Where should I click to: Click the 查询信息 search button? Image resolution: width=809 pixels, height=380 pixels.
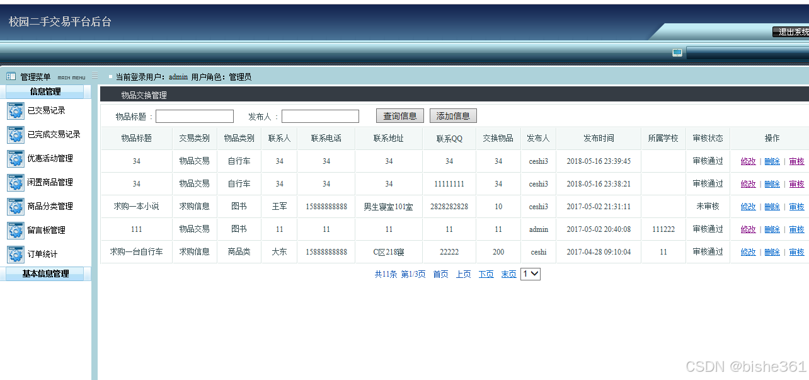pos(400,116)
